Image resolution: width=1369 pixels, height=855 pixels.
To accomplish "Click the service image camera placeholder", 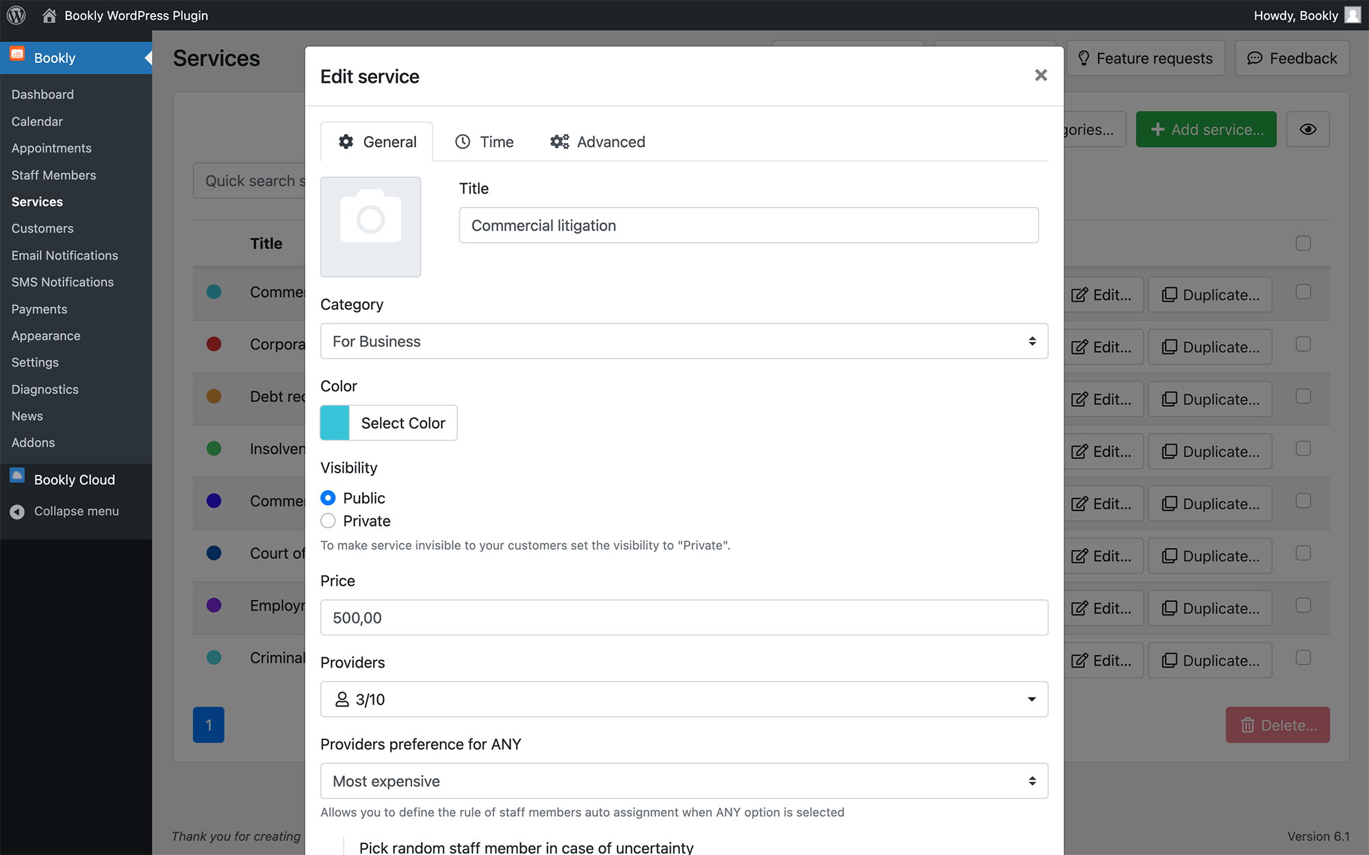I will click(x=370, y=226).
